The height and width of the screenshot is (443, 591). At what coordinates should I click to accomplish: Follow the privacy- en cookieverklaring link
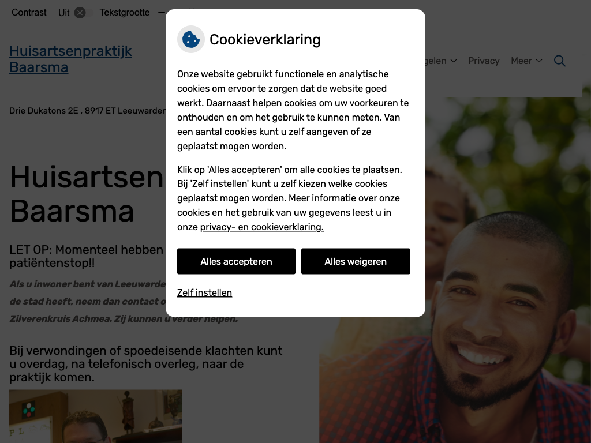261,227
